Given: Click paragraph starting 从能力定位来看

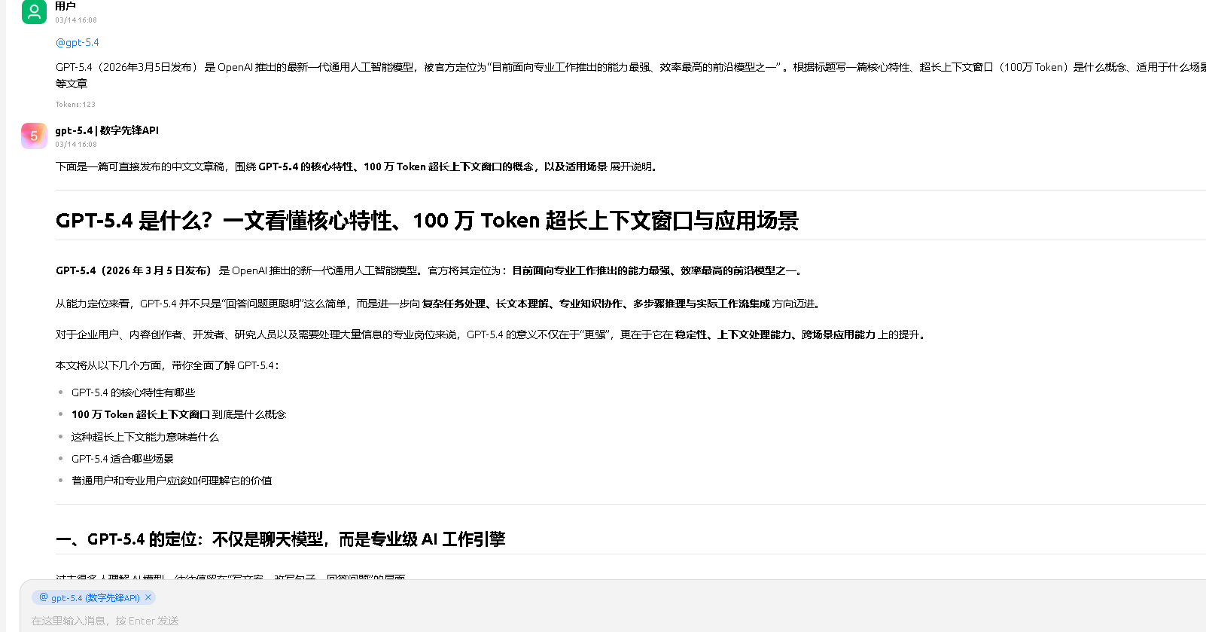Looking at the screenshot, I should point(439,304).
